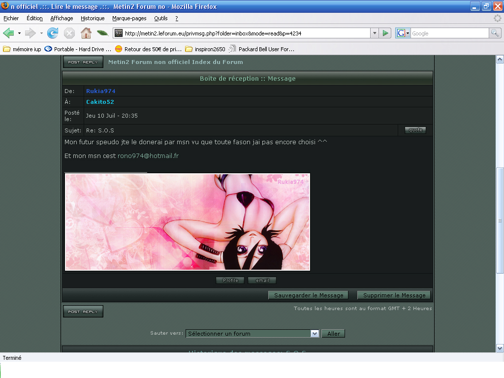Open recipient Cakito52 profile link

(100, 102)
